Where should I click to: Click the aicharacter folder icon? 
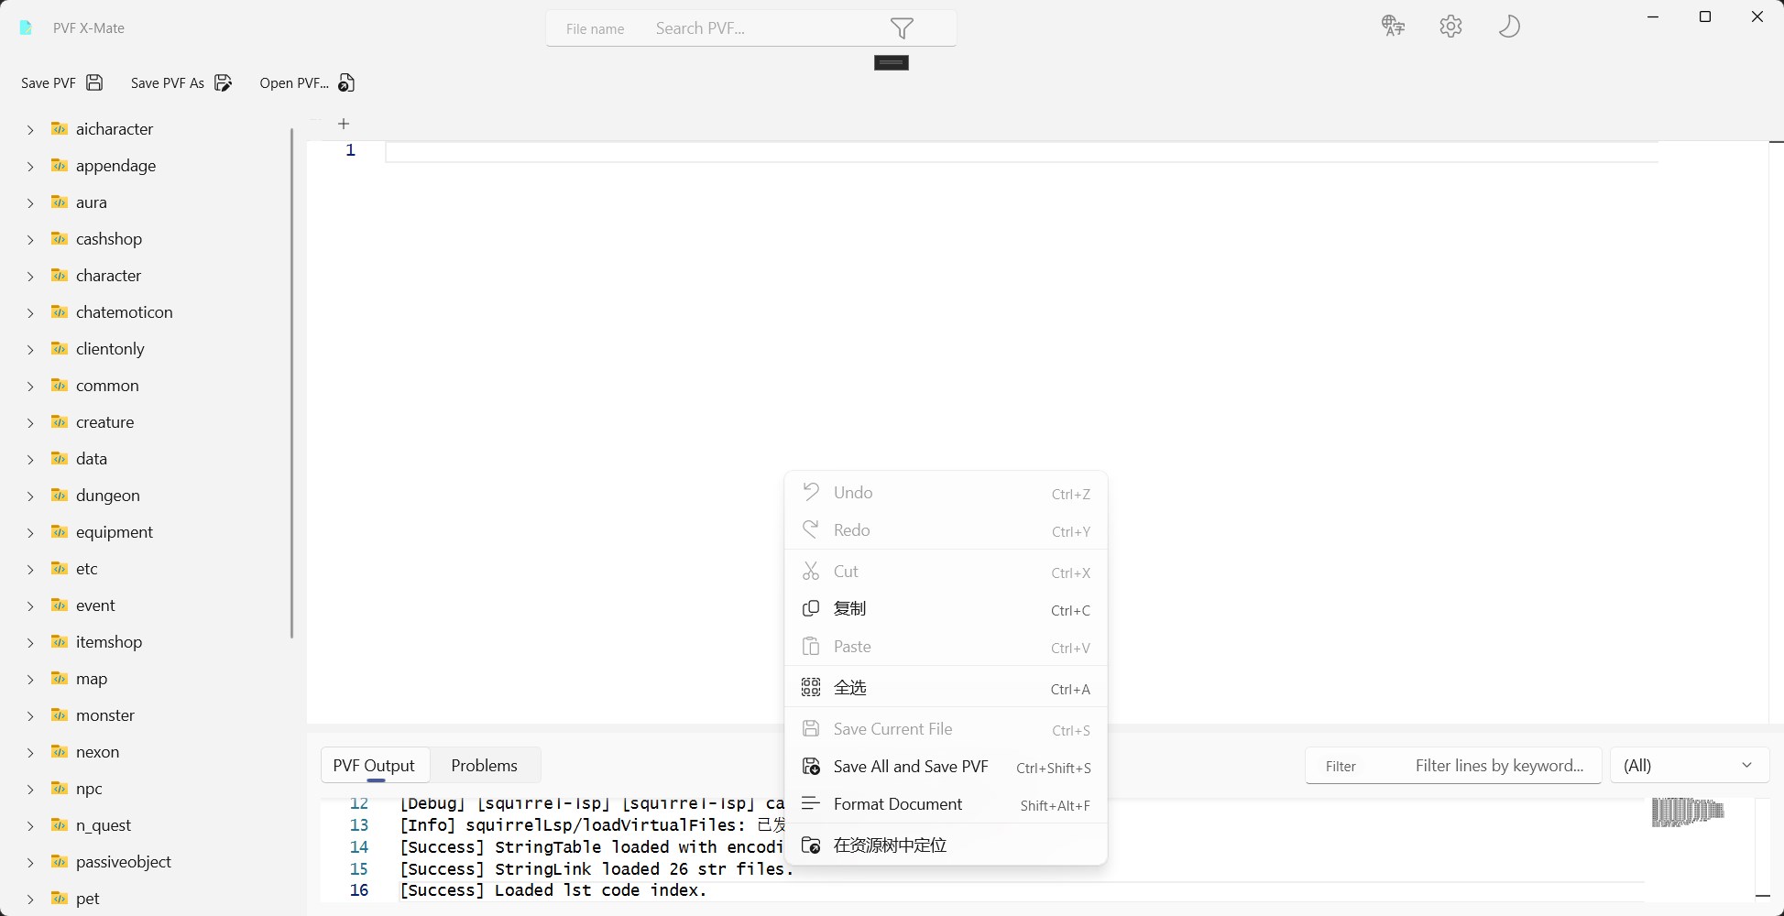(x=60, y=129)
